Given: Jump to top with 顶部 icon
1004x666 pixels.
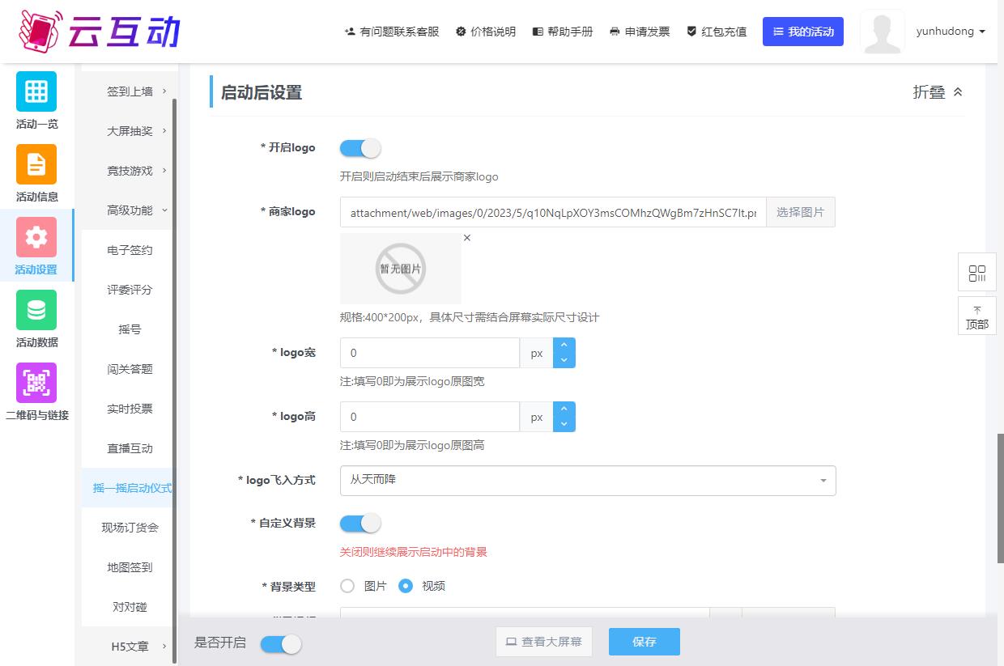Looking at the screenshot, I should coord(976,316).
